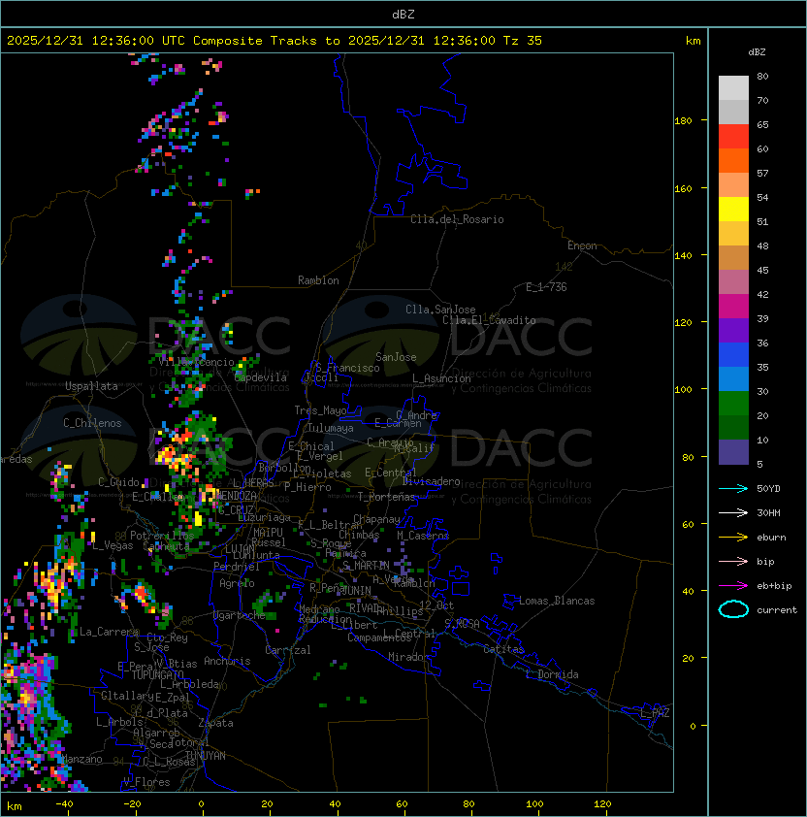Click the 'eburn' legend label
The height and width of the screenshot is (817, 807).
pyautogui.click(x=771, y=538)
